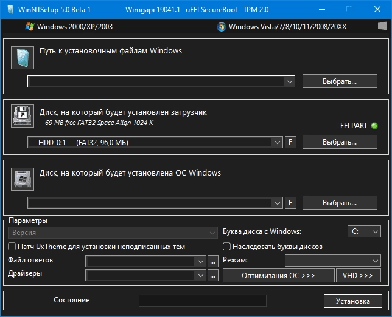
Task: Click the 69 MB free FAT32 Space Align text
Action: click(99, 123)
